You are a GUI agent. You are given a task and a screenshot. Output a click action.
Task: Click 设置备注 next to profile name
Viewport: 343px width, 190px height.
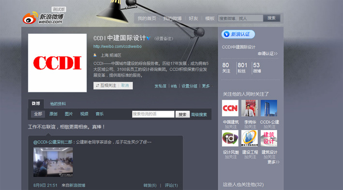coord(164,39)
